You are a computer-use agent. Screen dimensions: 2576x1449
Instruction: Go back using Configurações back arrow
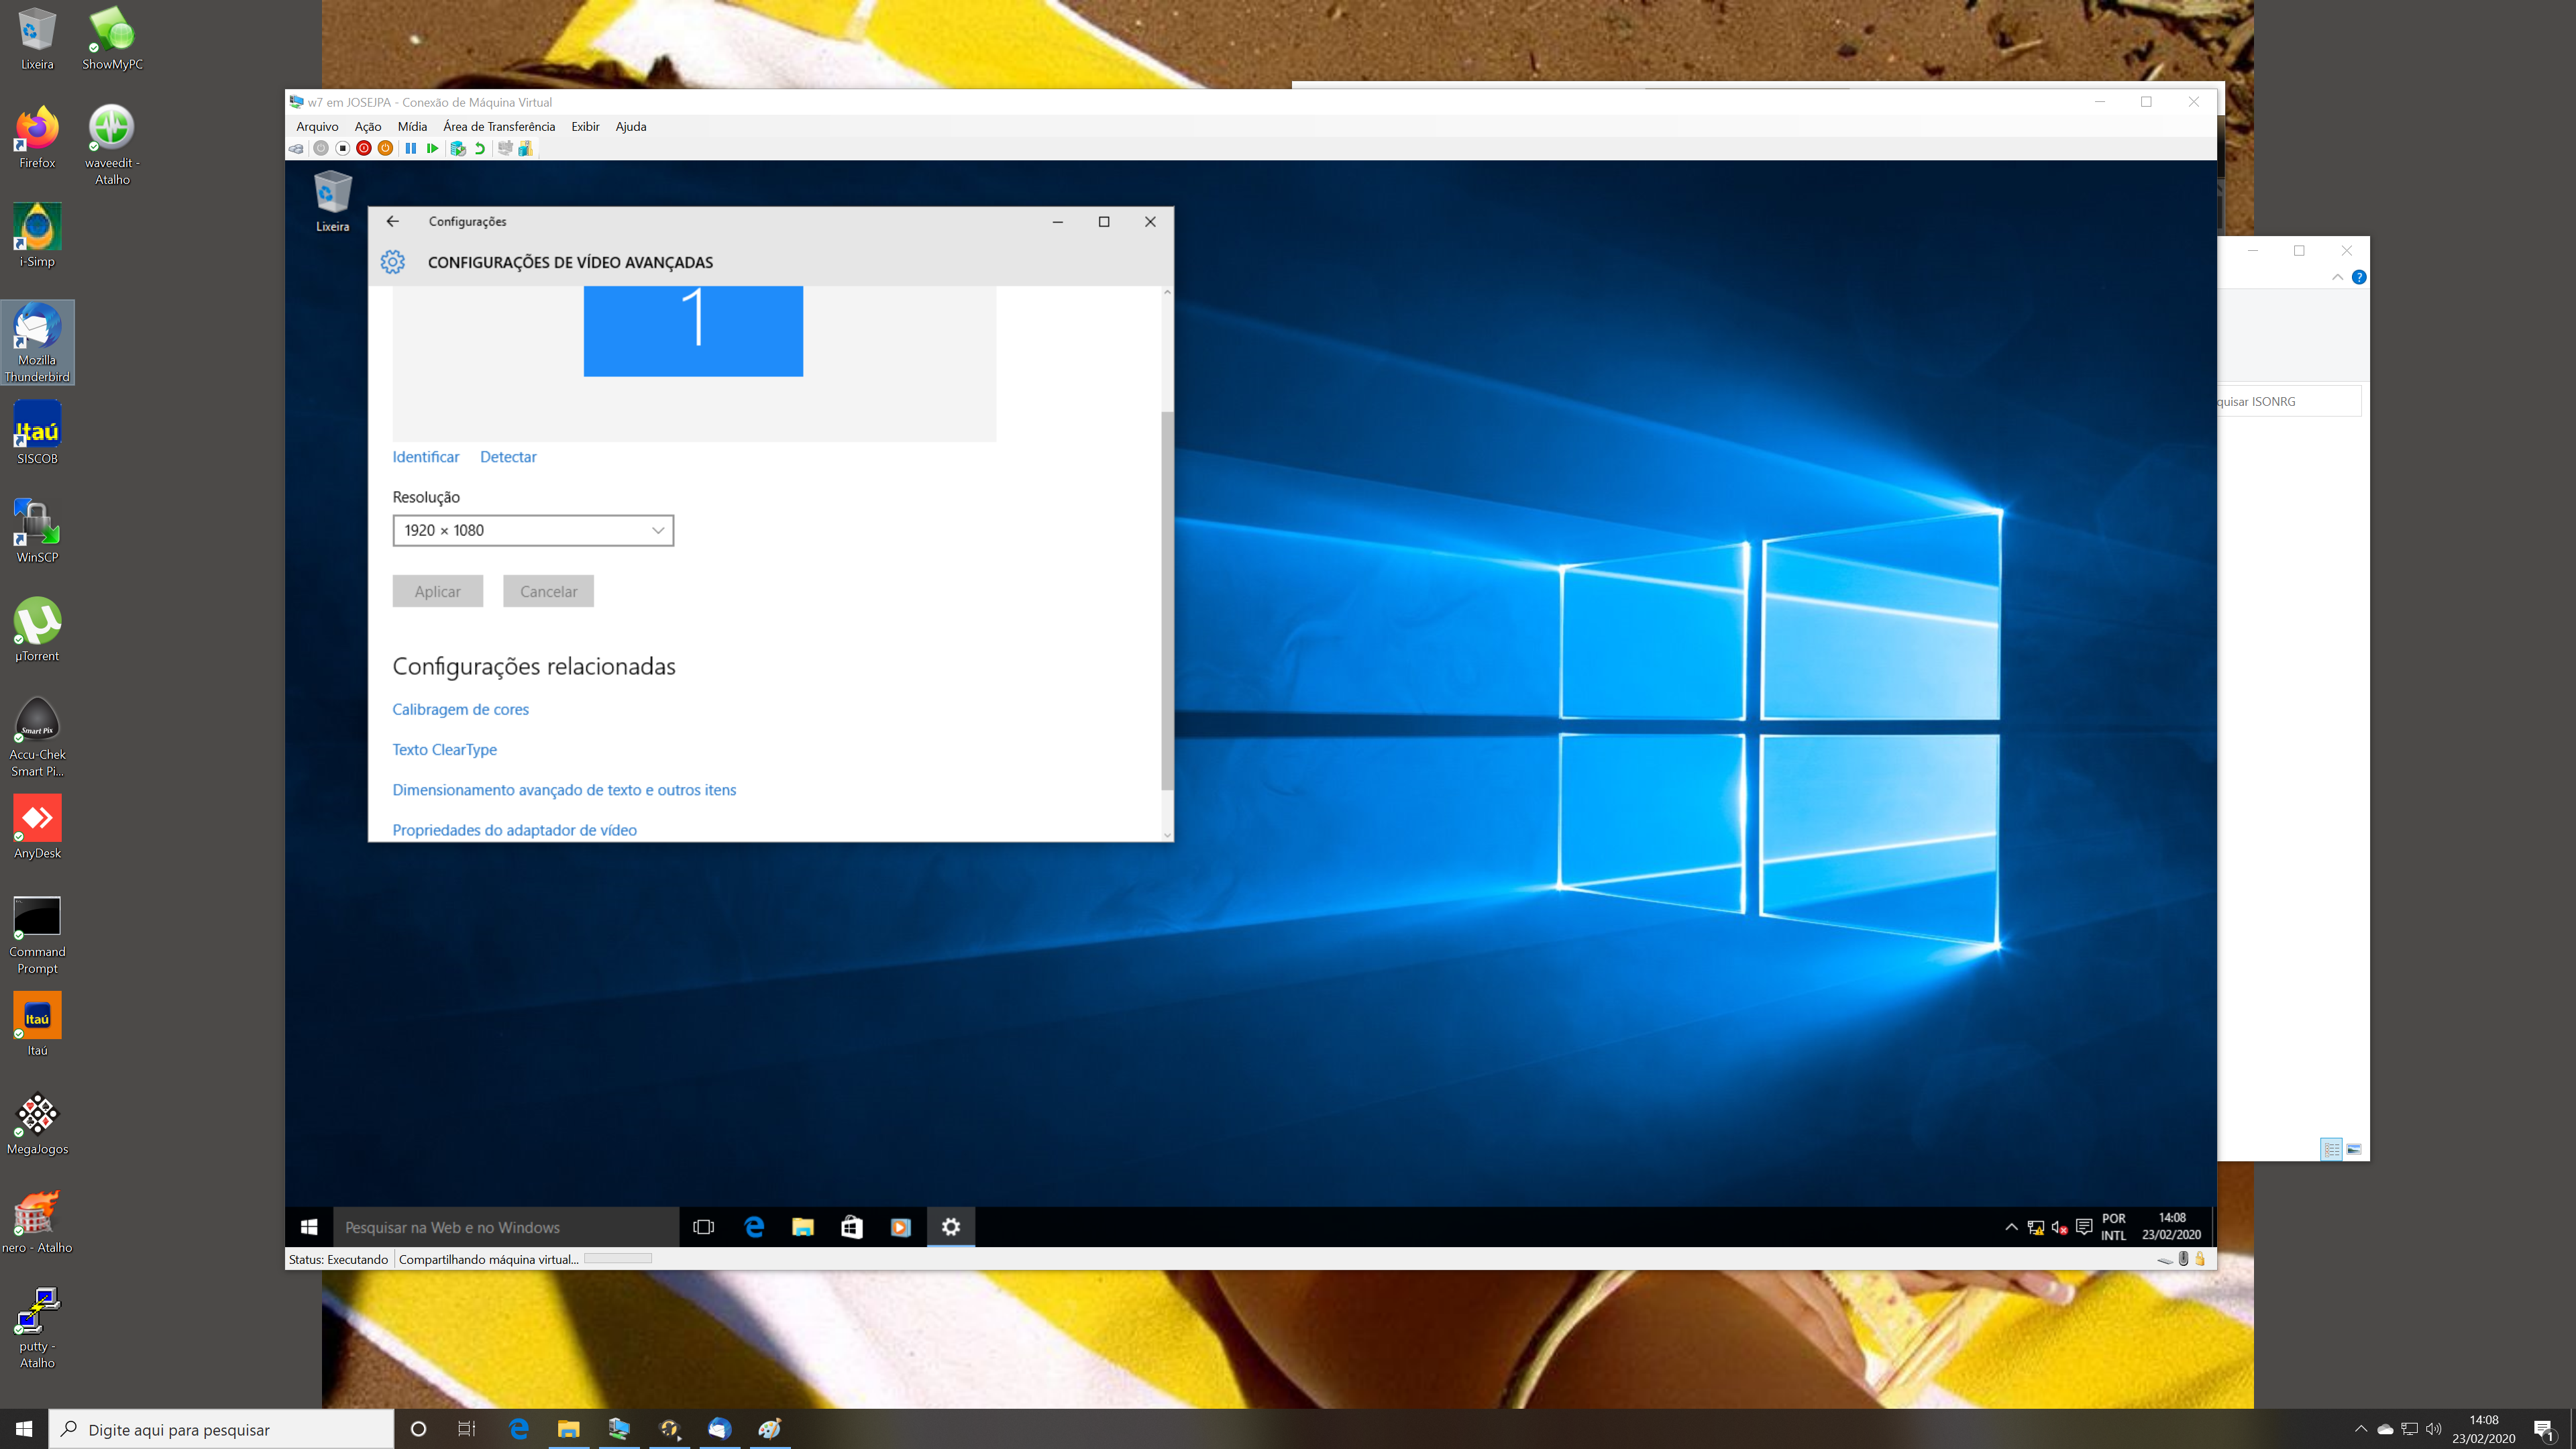392,221
